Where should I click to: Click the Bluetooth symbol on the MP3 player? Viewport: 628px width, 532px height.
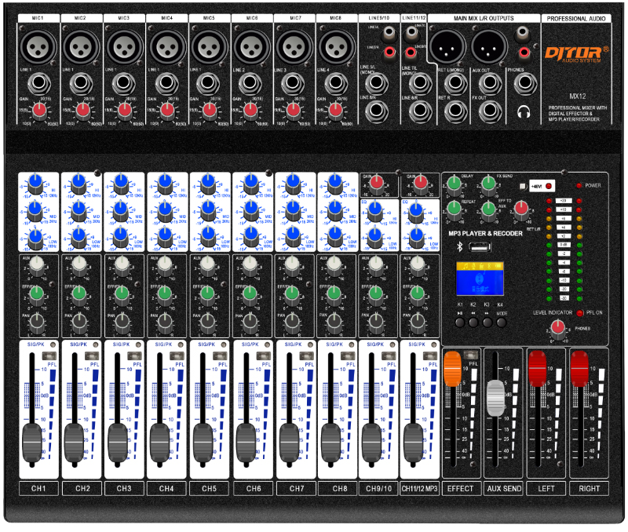tap(460, 246)
